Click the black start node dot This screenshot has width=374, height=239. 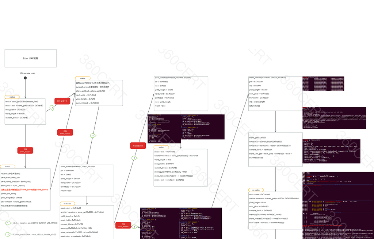(25, 78)
